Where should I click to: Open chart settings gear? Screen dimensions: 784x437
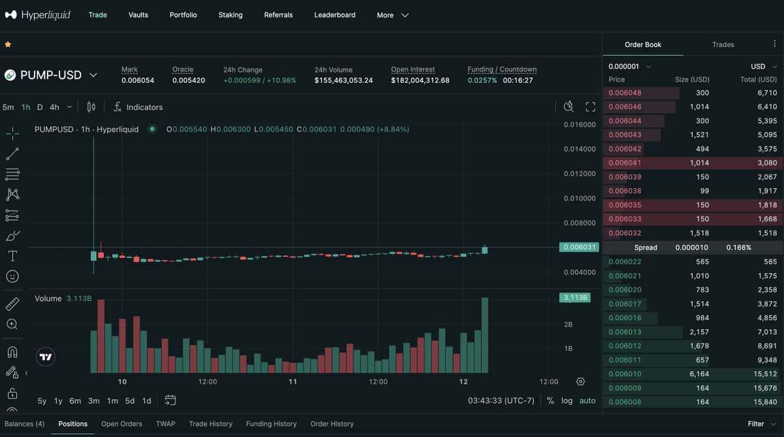[x=581, y=381]
